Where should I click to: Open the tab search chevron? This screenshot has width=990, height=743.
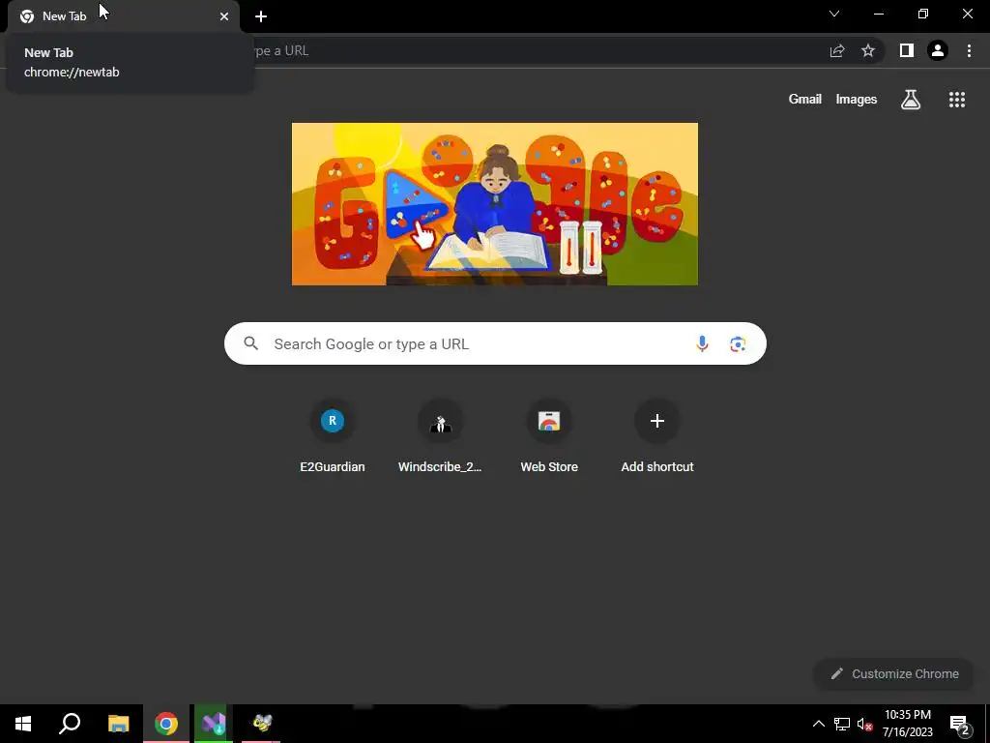click(x=834, y=14)
